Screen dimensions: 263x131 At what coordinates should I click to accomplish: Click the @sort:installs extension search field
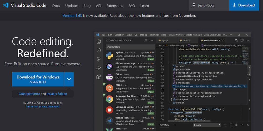tap(130, 47)
